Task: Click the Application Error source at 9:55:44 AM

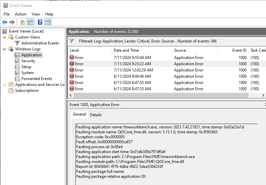Action: pyautogui.click(x=189, y=58)
